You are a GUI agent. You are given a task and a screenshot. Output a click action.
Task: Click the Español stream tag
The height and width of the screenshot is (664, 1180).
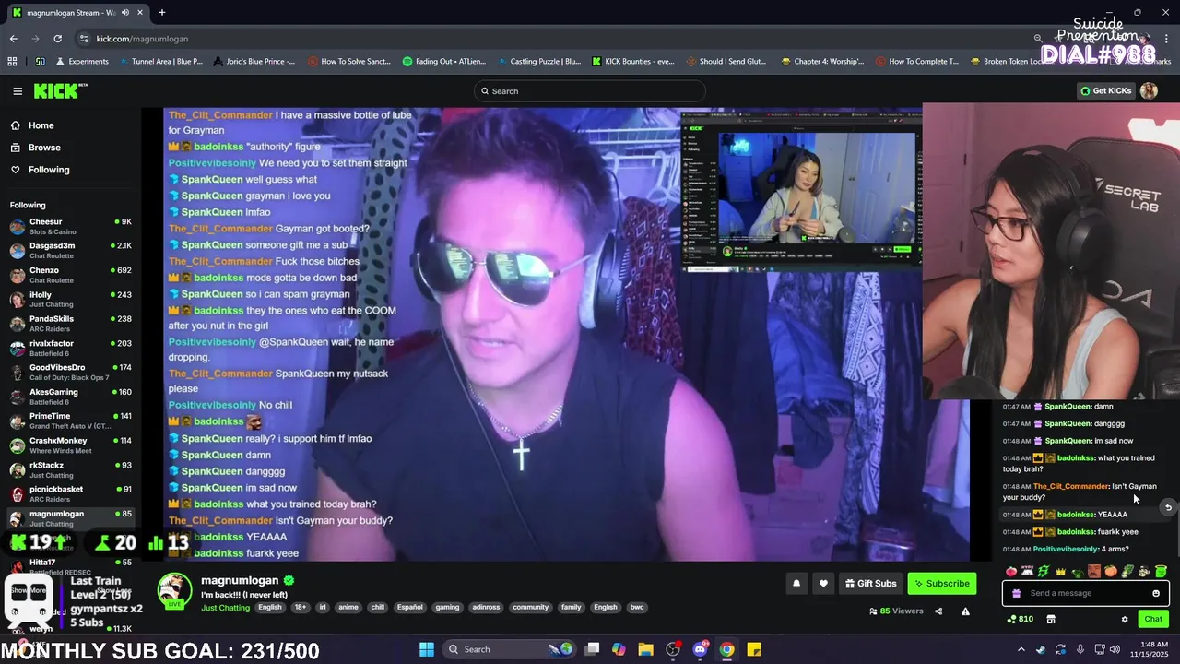click(x=409, y=607)
